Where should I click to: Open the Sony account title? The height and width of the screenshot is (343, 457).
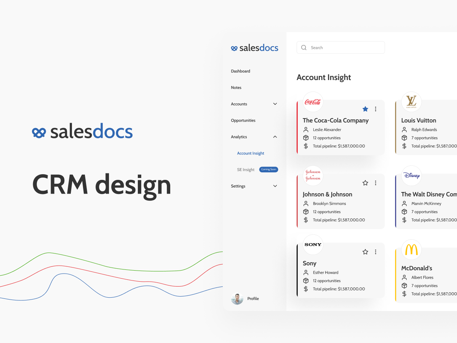310,263
